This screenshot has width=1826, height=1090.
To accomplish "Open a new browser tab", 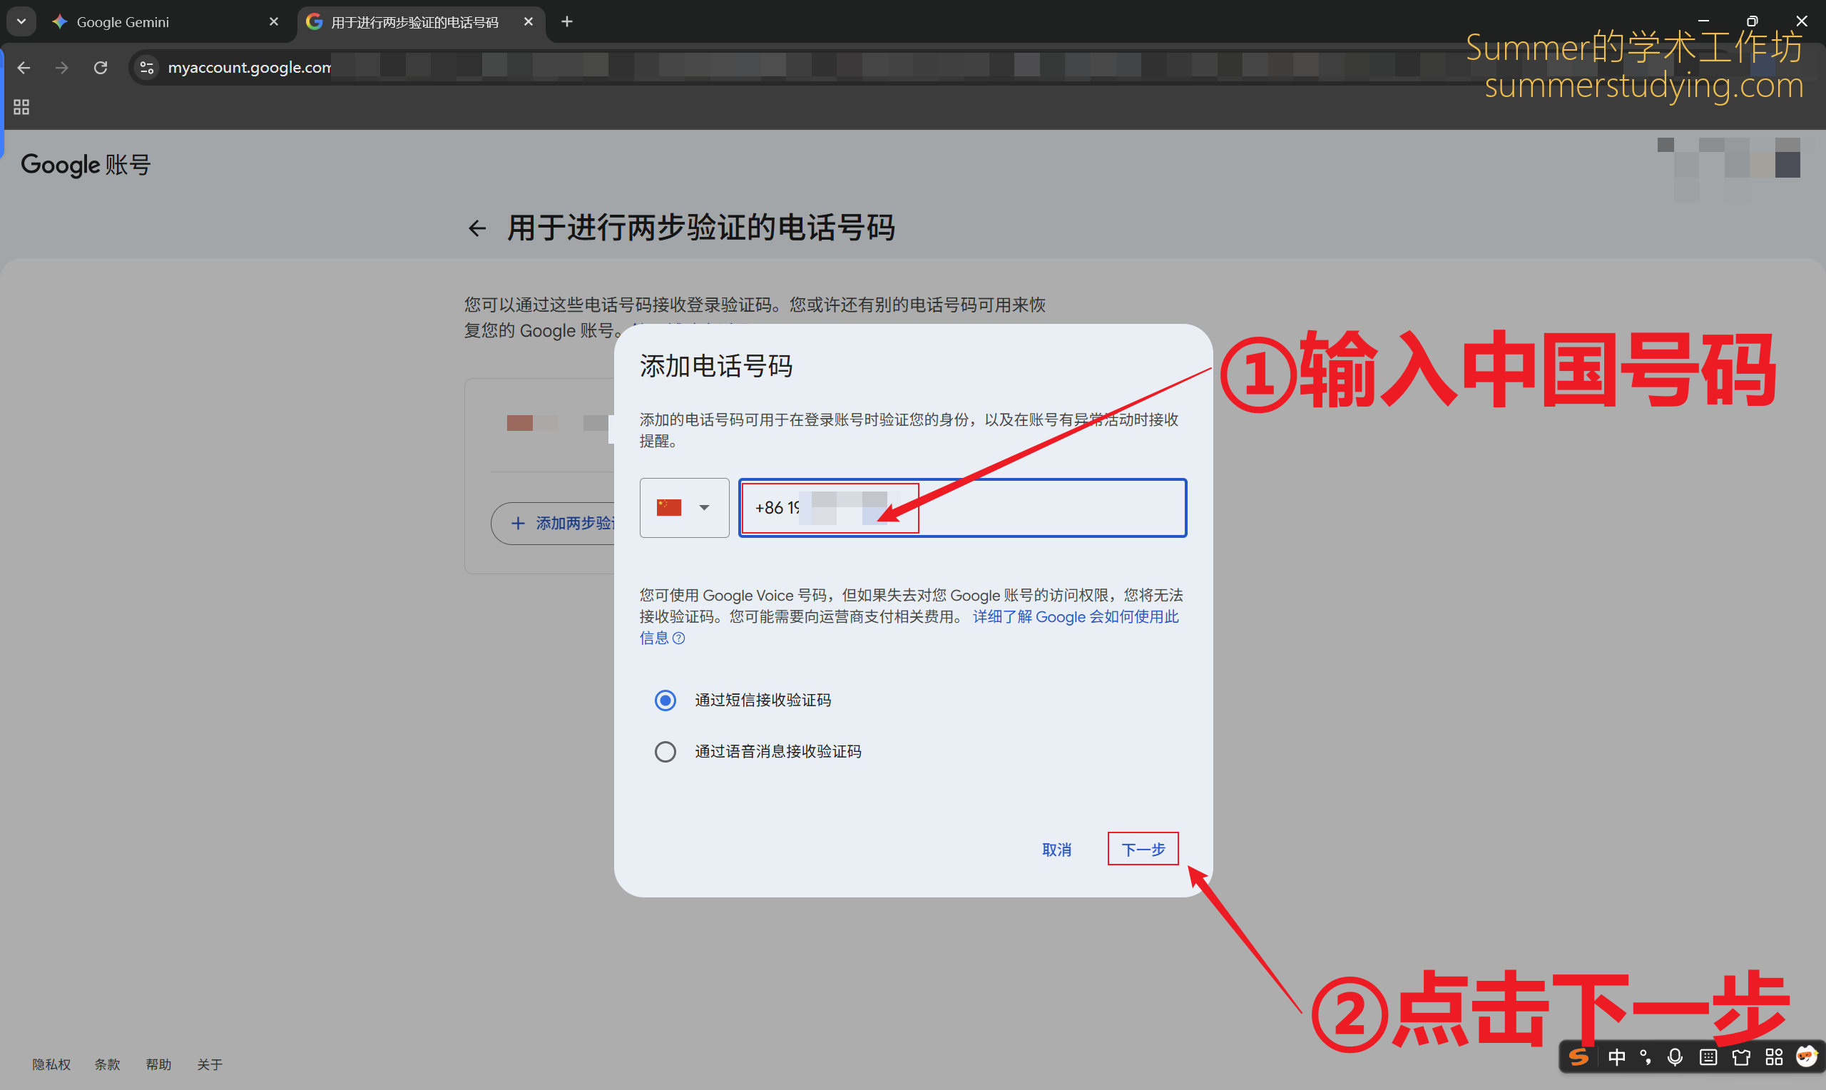I will [567, 22].
